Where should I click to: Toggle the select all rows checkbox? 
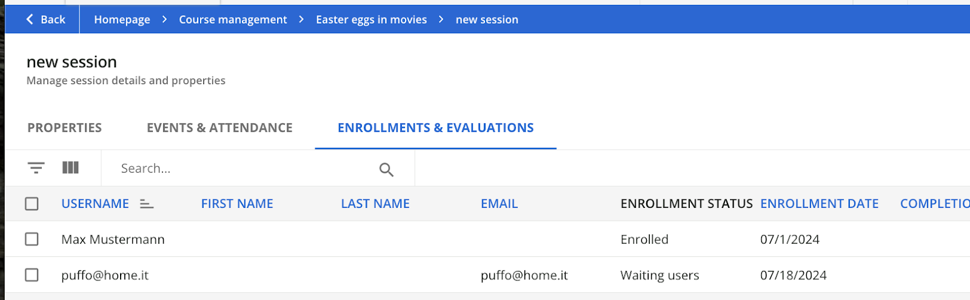click(x=32, y=204)
